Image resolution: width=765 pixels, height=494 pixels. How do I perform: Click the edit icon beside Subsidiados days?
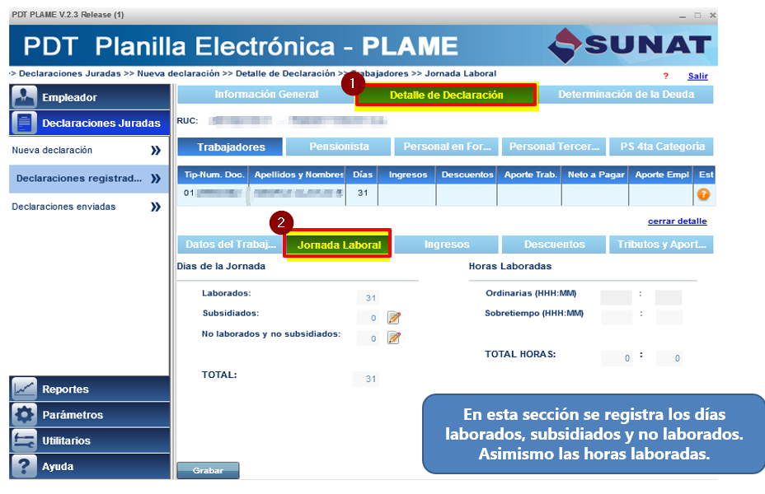point(394,318)
